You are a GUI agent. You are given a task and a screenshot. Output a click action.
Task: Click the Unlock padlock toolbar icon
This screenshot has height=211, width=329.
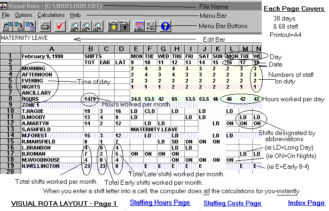124,26
